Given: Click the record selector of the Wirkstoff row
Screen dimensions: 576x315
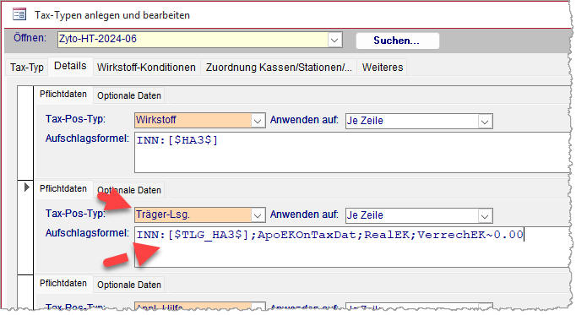Looking at the screenshot, I should click(x=25, y=133).
